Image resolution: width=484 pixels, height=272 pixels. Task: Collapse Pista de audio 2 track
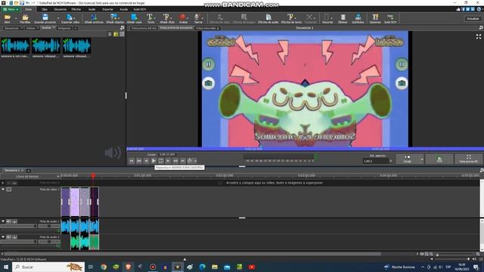3,237
